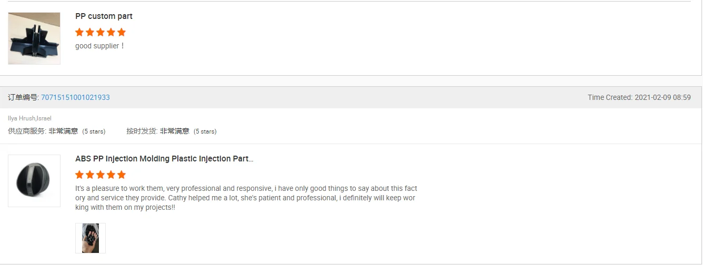This screenshot has width=703, height=265.
Task: Open ABS PP Injection Molding Plastic product link
Action: (164, 159)
